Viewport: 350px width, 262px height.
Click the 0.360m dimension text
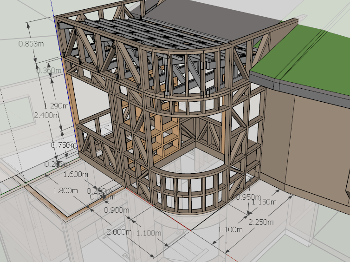[x=49, y=70]
